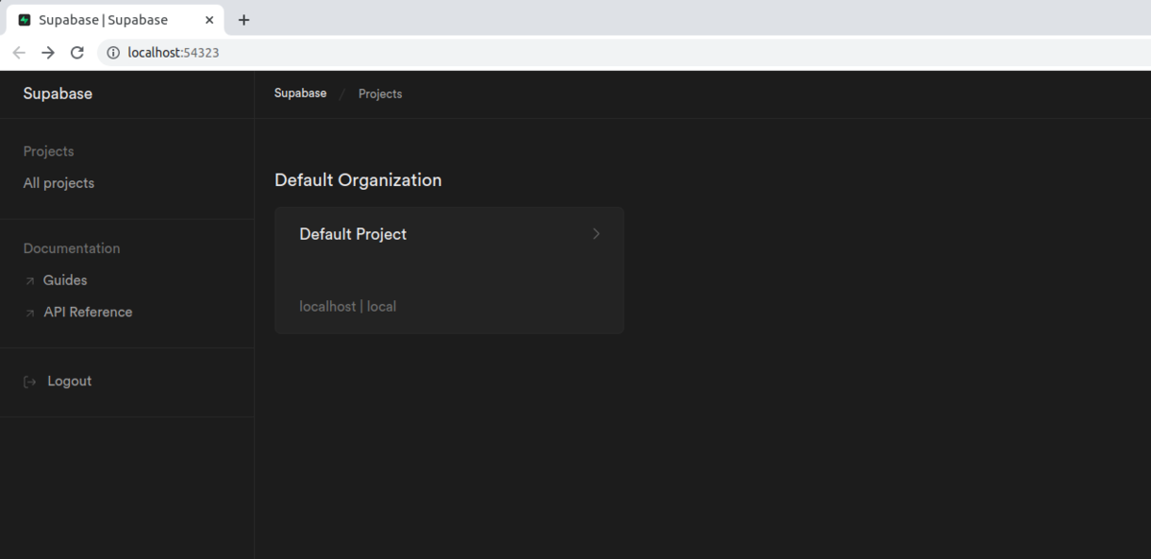
Task: Click the Supabase favicon on the tab
Action: point(25,19)
